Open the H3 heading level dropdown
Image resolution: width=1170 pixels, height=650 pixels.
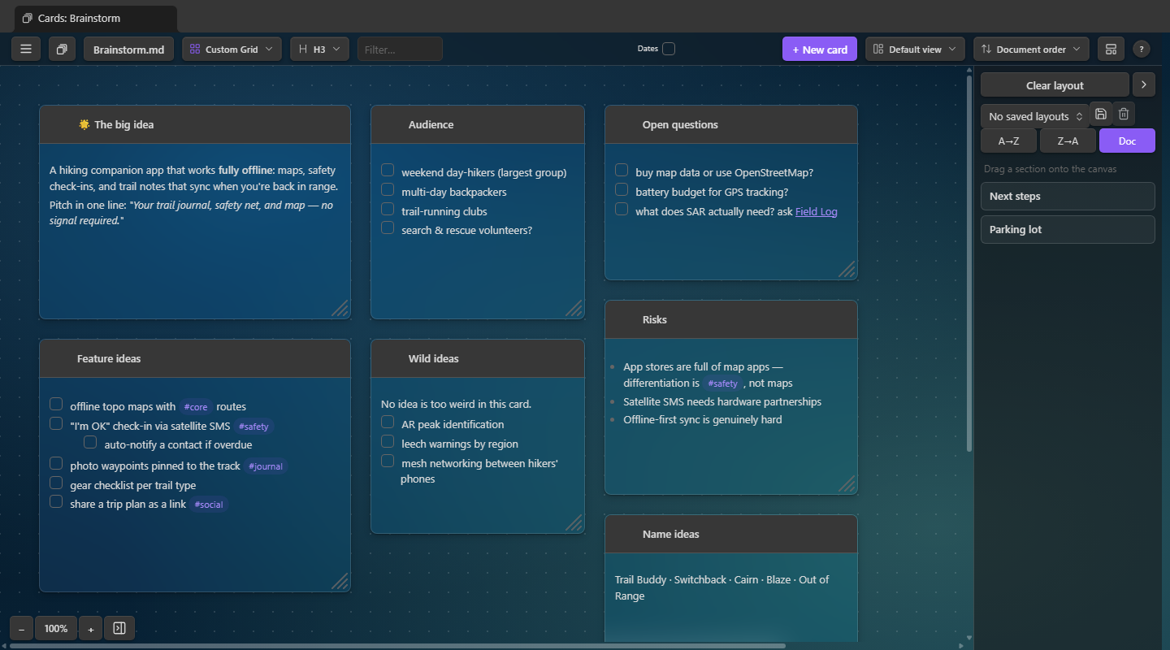click(319, 49)
